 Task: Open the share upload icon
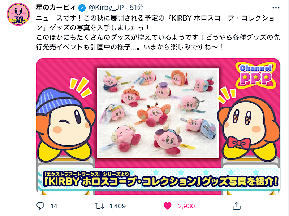click(x=237, y=206)
